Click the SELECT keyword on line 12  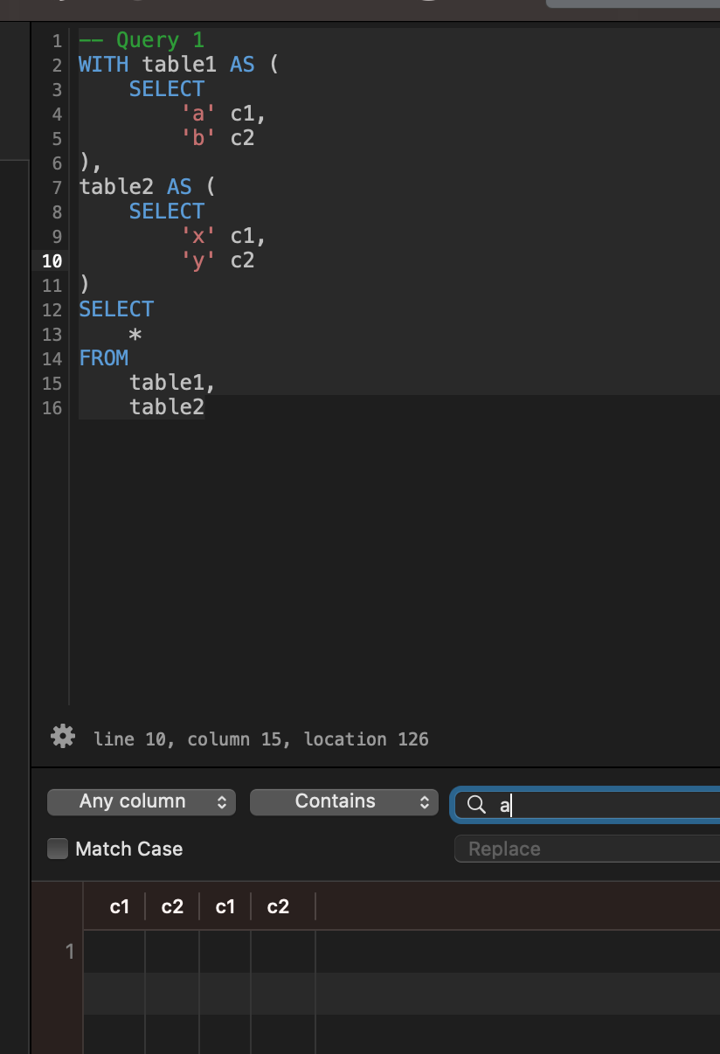115,309
